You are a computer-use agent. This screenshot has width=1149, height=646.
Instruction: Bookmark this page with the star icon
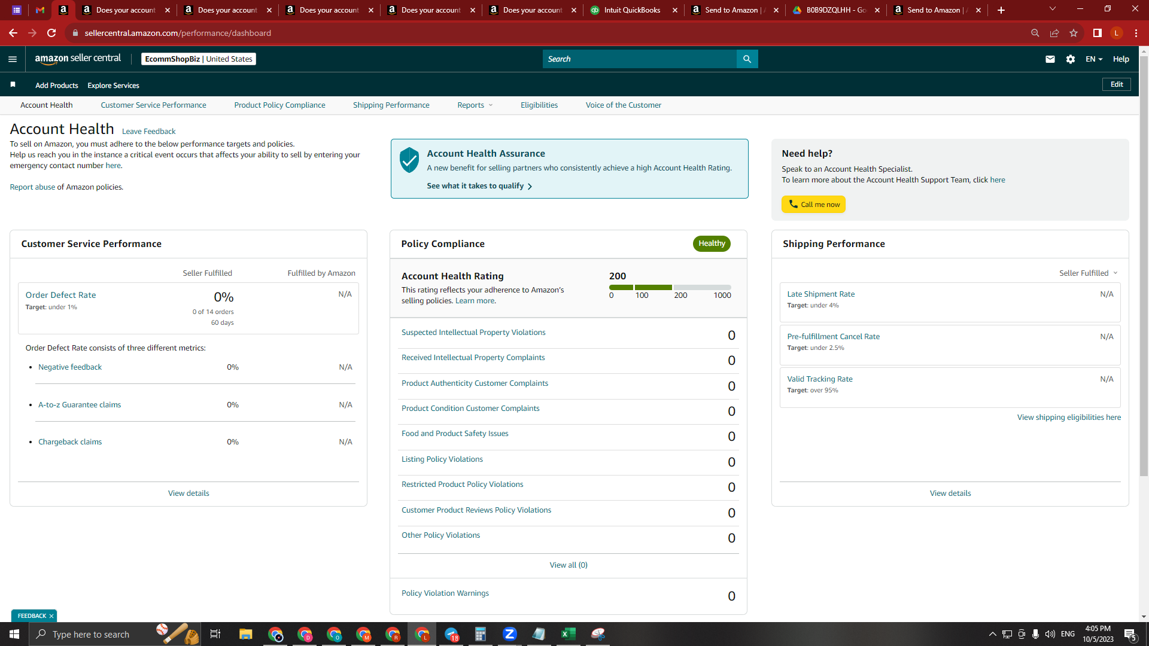pos(1074,33)
